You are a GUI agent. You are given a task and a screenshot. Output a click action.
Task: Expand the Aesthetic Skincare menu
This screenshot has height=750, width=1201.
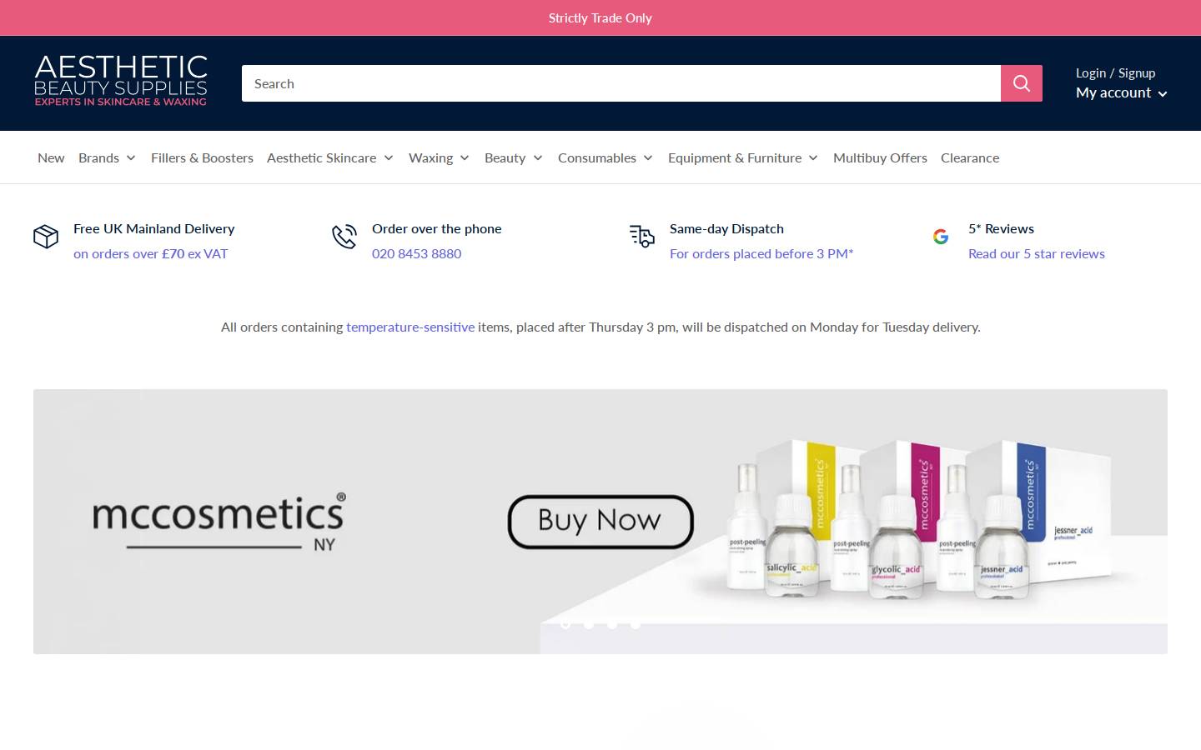pyautogui.click(x=330, y=157)
